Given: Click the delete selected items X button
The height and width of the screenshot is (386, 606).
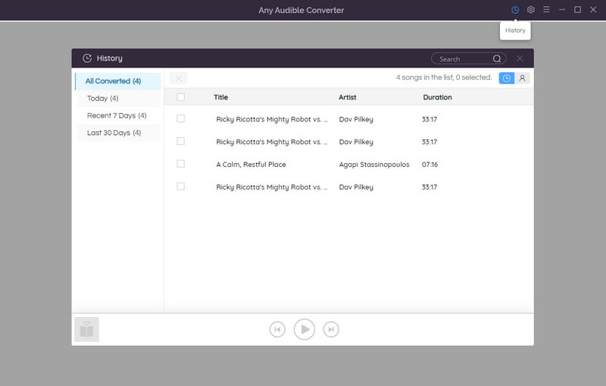Looking at the screenshot, I should (179, 78).
